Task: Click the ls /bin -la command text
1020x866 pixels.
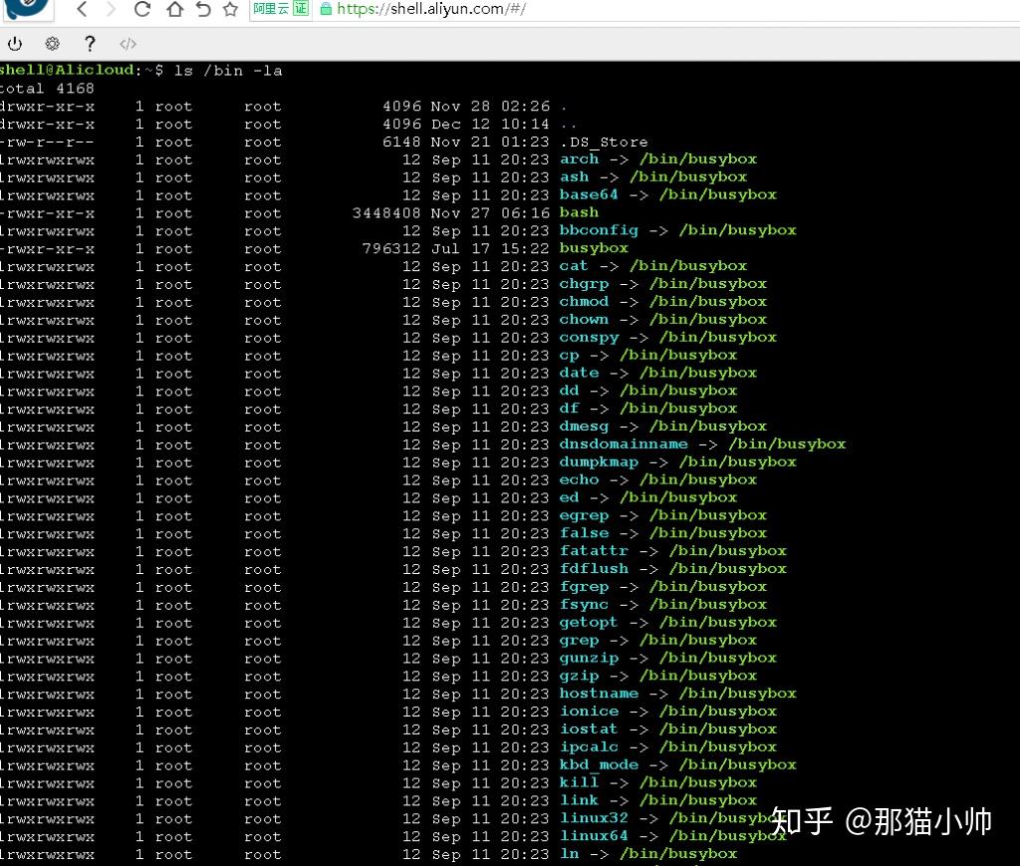Action: (228, 71)
